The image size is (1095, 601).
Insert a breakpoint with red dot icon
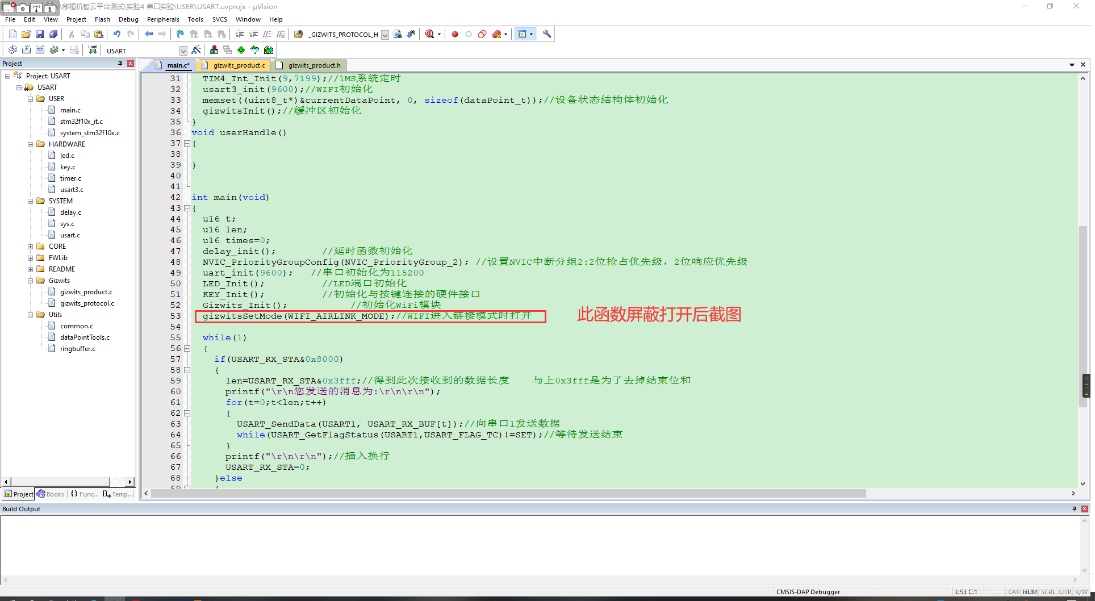click(x=455, y=34)
